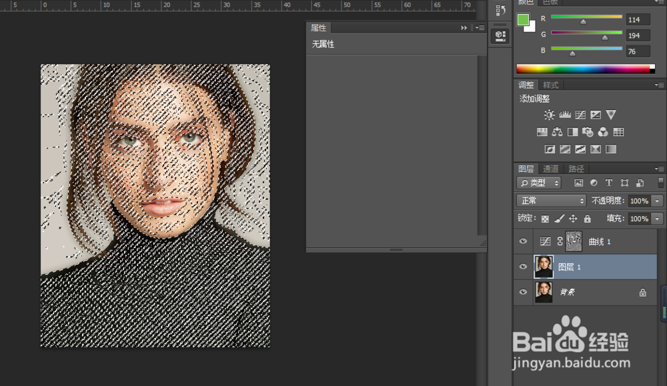Click the green foreground color swatch
This screenshot has width=667, height=386.
tap(523, 19)
